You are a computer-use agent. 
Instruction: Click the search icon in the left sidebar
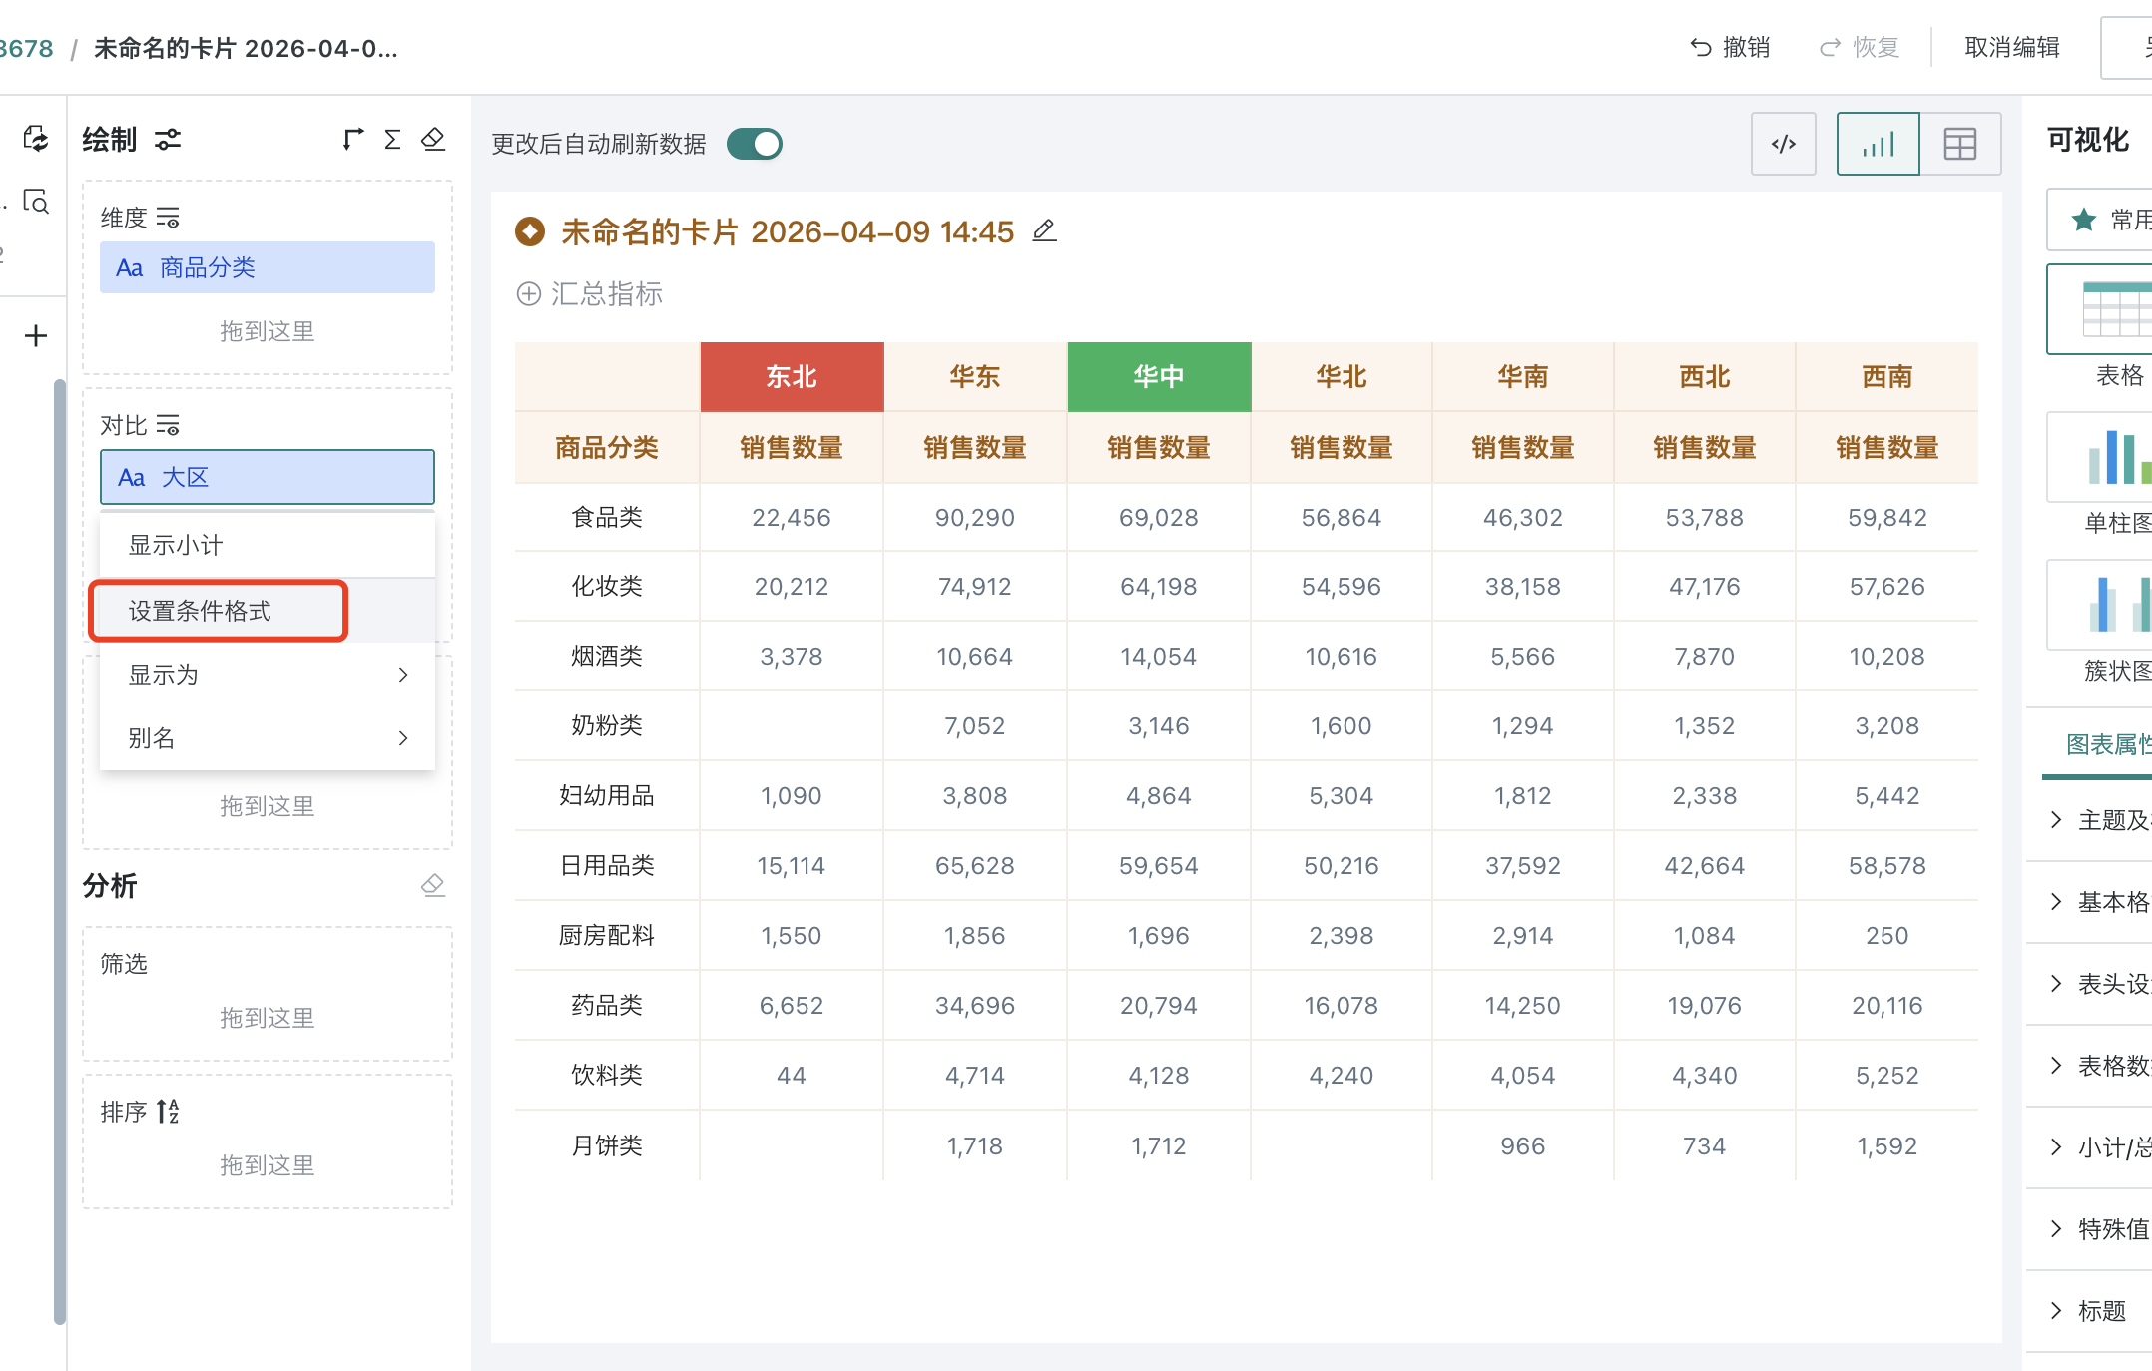tap(36, 202)
